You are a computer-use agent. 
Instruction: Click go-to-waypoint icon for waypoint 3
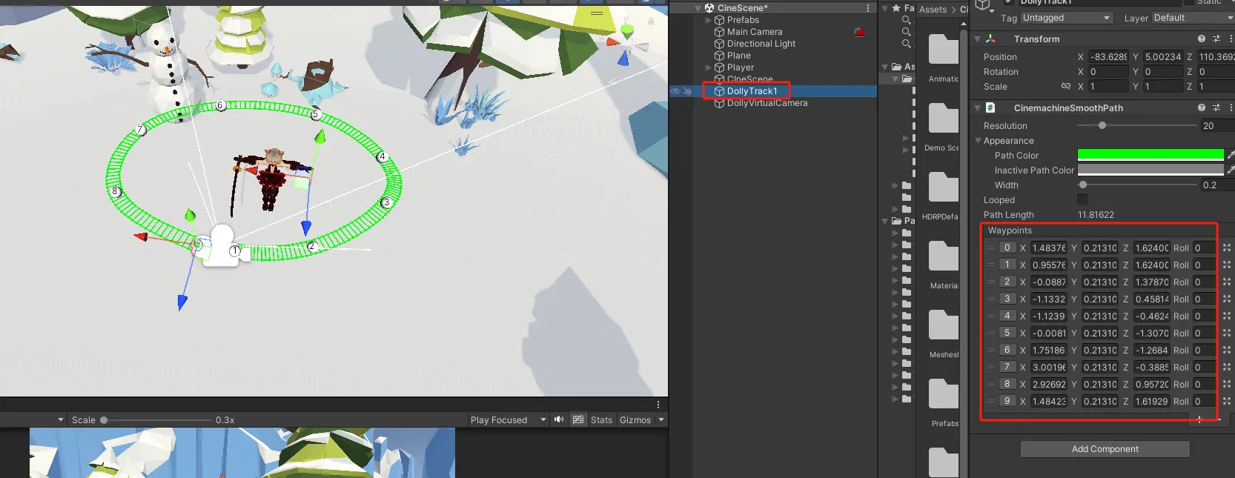[x=1227, y=299]
